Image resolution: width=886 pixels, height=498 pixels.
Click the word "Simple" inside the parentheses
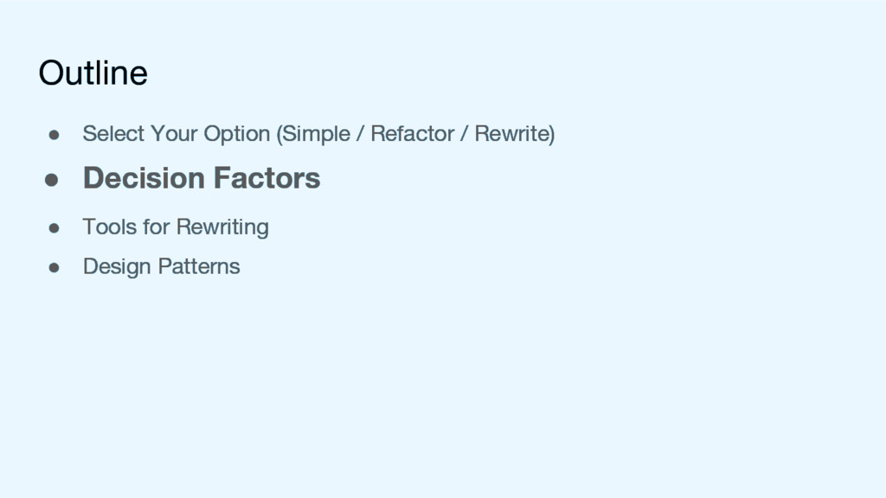coord(316,134)
